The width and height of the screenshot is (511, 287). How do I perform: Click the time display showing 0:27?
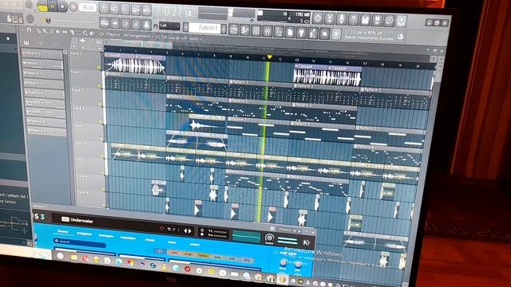pos(177,12)
